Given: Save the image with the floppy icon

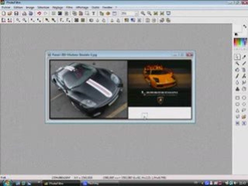Looking at the screenshot, I should (16, 13).
